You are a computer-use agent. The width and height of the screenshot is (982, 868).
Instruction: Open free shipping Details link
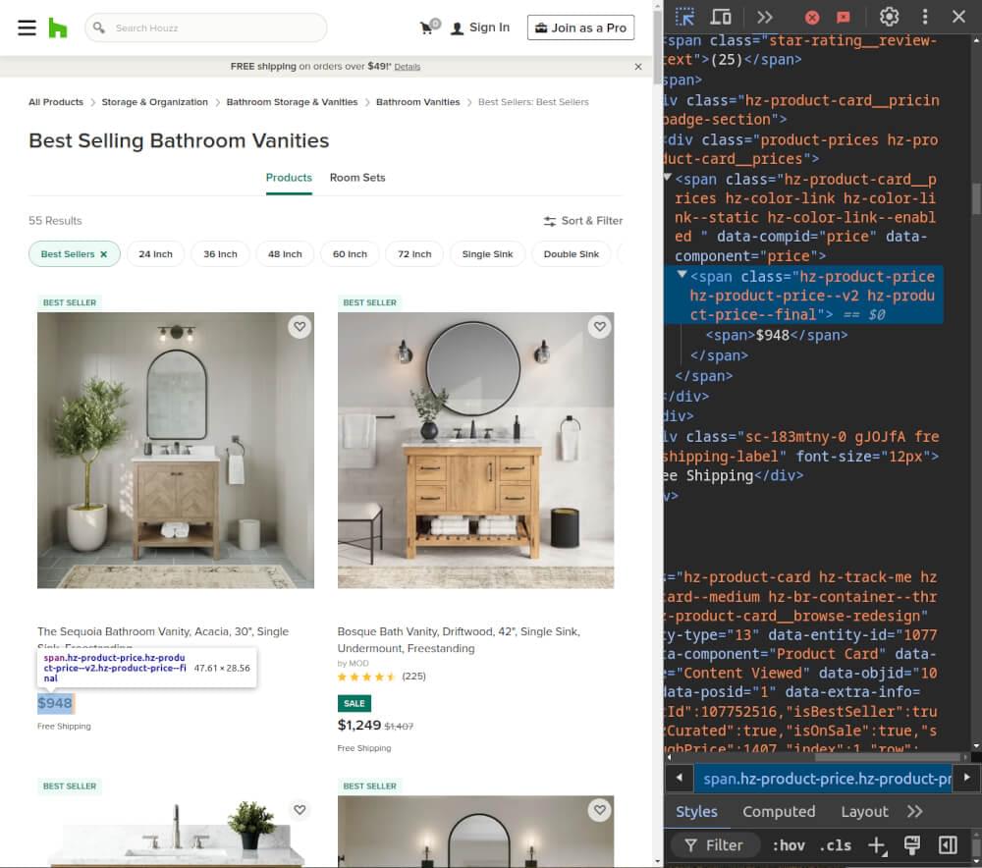[407, 66]
